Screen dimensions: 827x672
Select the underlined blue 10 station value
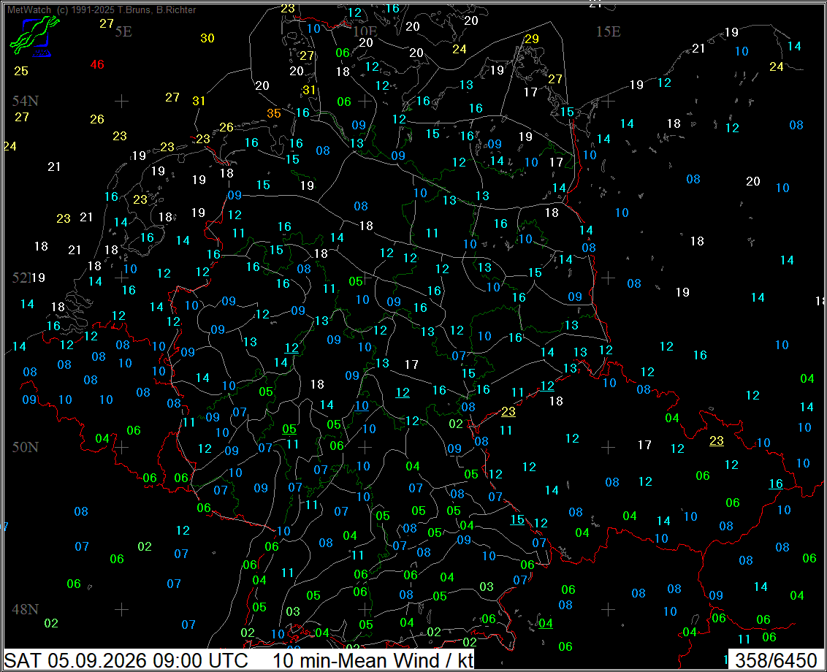(x=362, y=406)
